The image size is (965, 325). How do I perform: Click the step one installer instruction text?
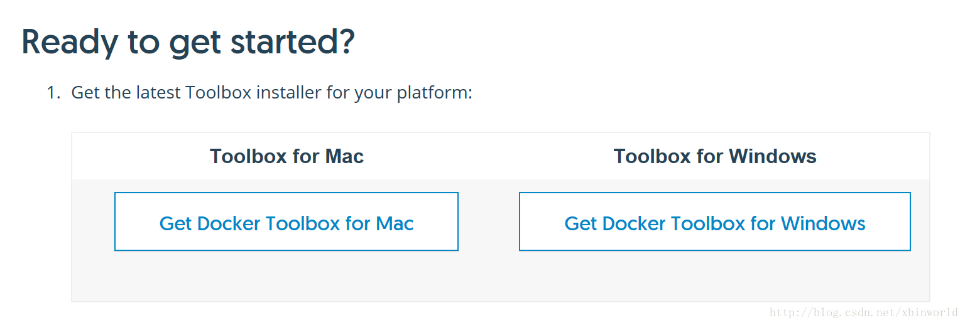pos(271,93)
